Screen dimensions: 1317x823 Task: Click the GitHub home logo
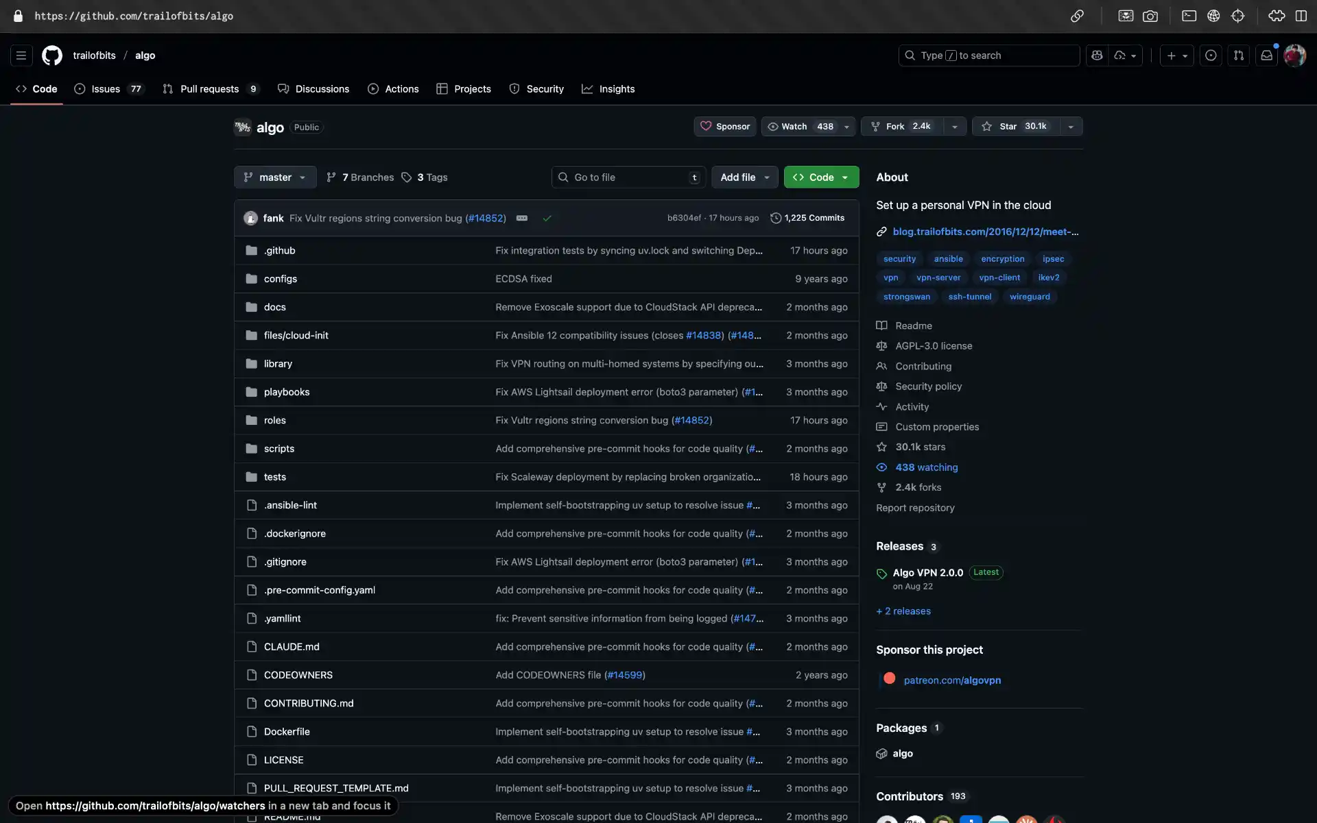(52, 56)
